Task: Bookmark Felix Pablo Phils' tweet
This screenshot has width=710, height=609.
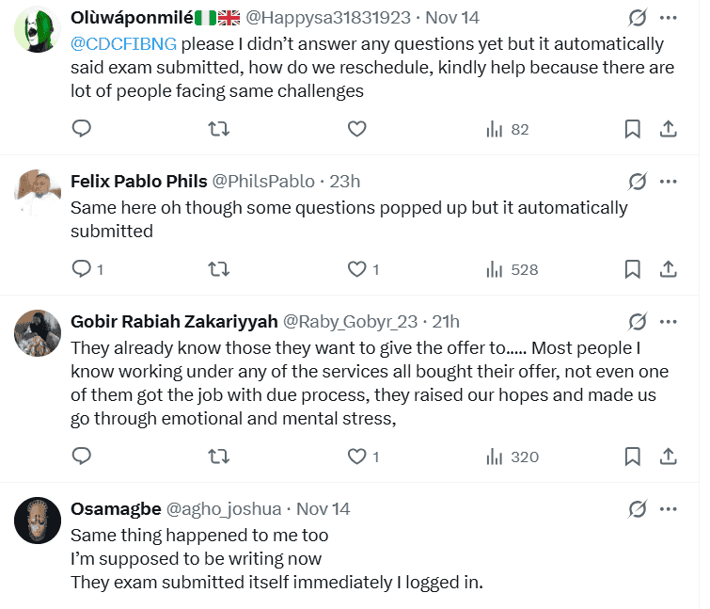Action: tap(633, 269)
